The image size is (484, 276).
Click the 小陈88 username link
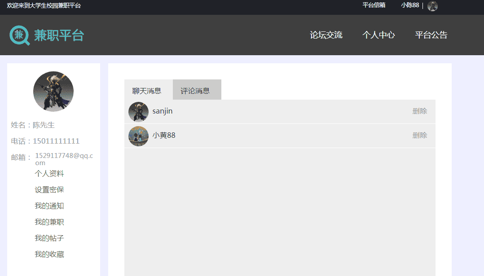pyautogui.click(x=409, y=5)
